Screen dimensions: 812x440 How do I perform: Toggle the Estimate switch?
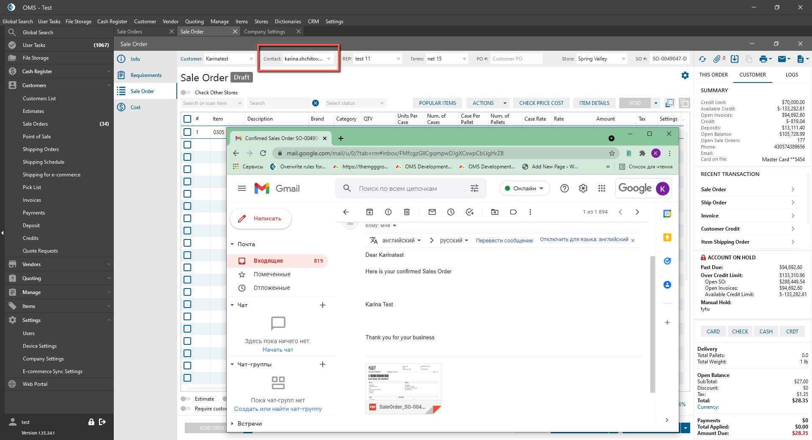click(x=186, y=399)
